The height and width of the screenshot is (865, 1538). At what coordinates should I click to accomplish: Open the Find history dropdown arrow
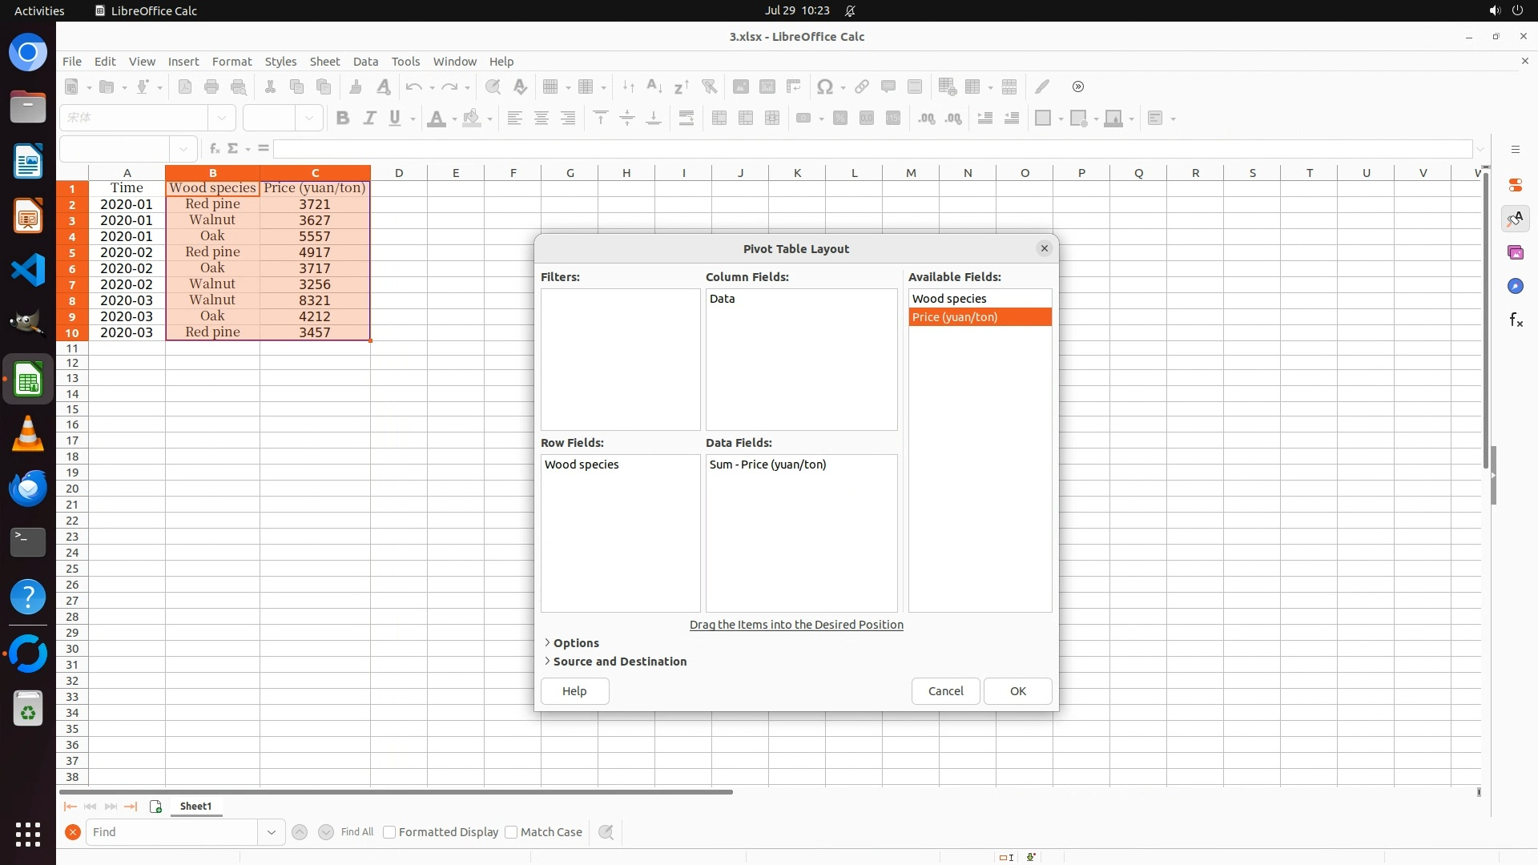click(x=271, y=832)
